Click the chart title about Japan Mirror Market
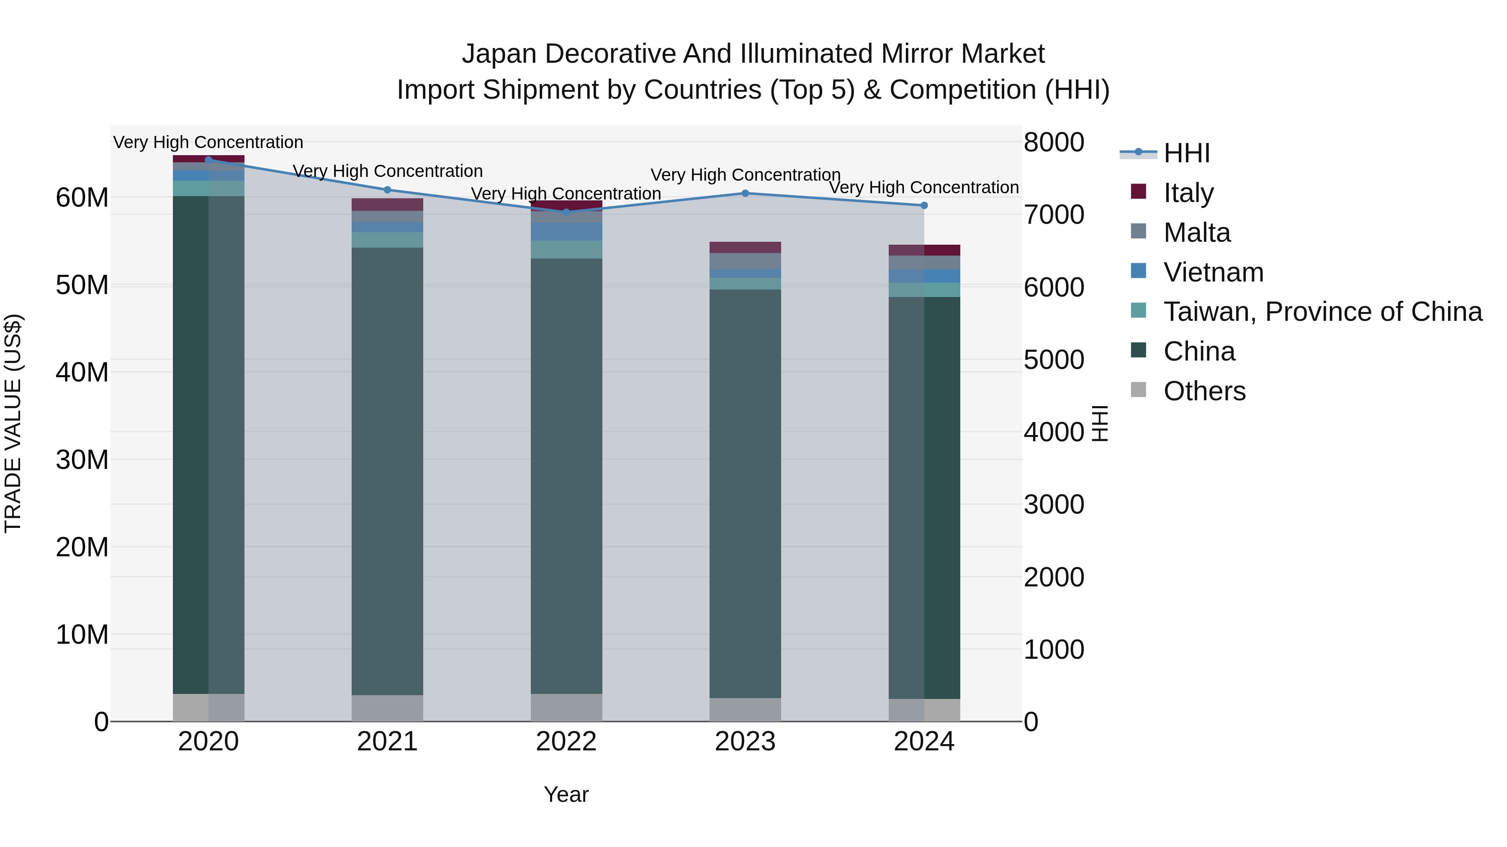The image size is (1507, 847). click(x=753, y=54)
